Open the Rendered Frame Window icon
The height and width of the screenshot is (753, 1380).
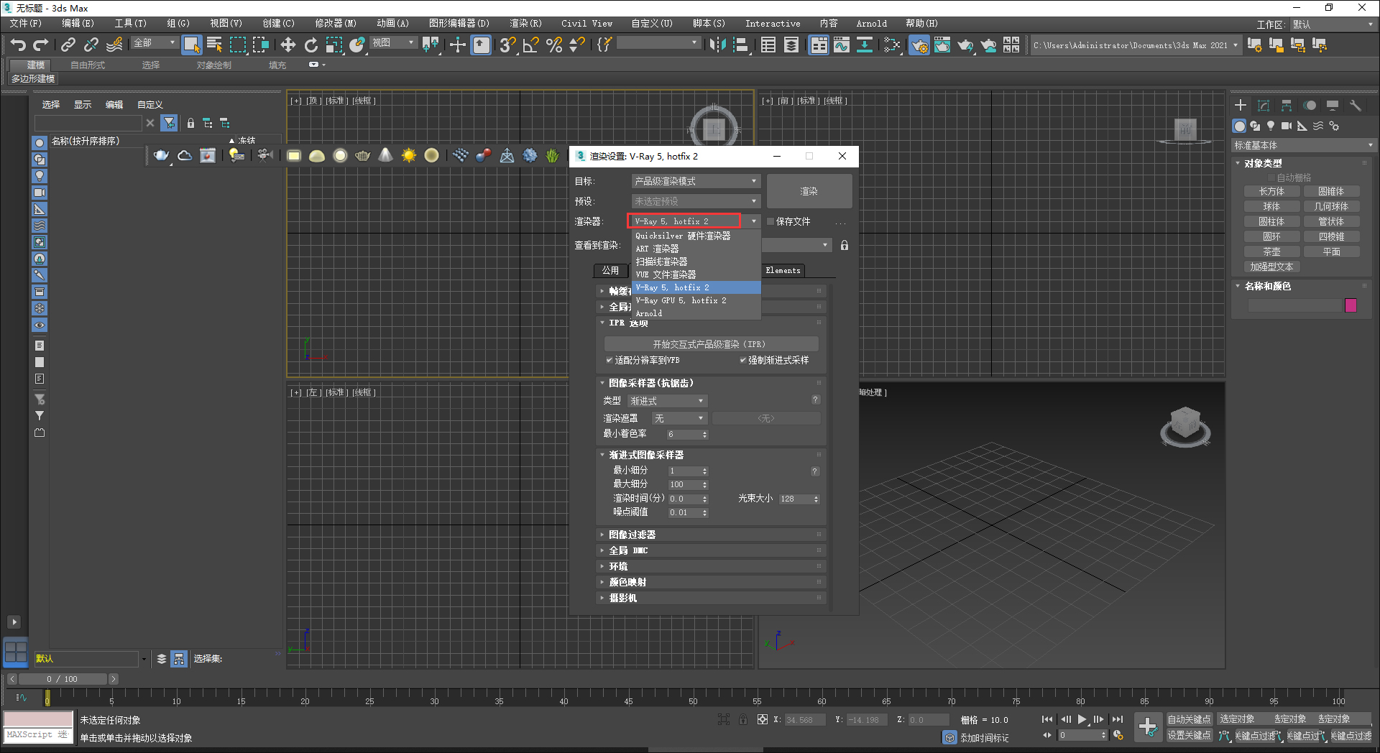pos(942,45)
